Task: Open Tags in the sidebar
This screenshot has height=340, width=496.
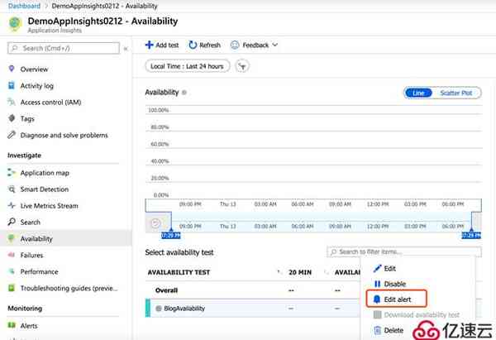Action: [x=27, y=119]
